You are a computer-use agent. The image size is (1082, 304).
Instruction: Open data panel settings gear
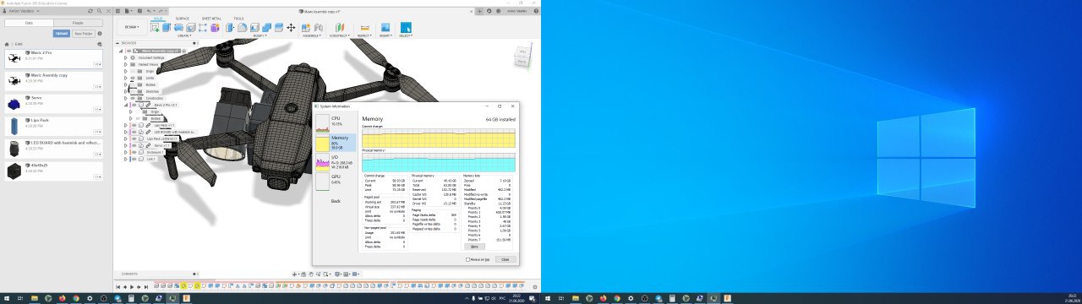(100, 34)
